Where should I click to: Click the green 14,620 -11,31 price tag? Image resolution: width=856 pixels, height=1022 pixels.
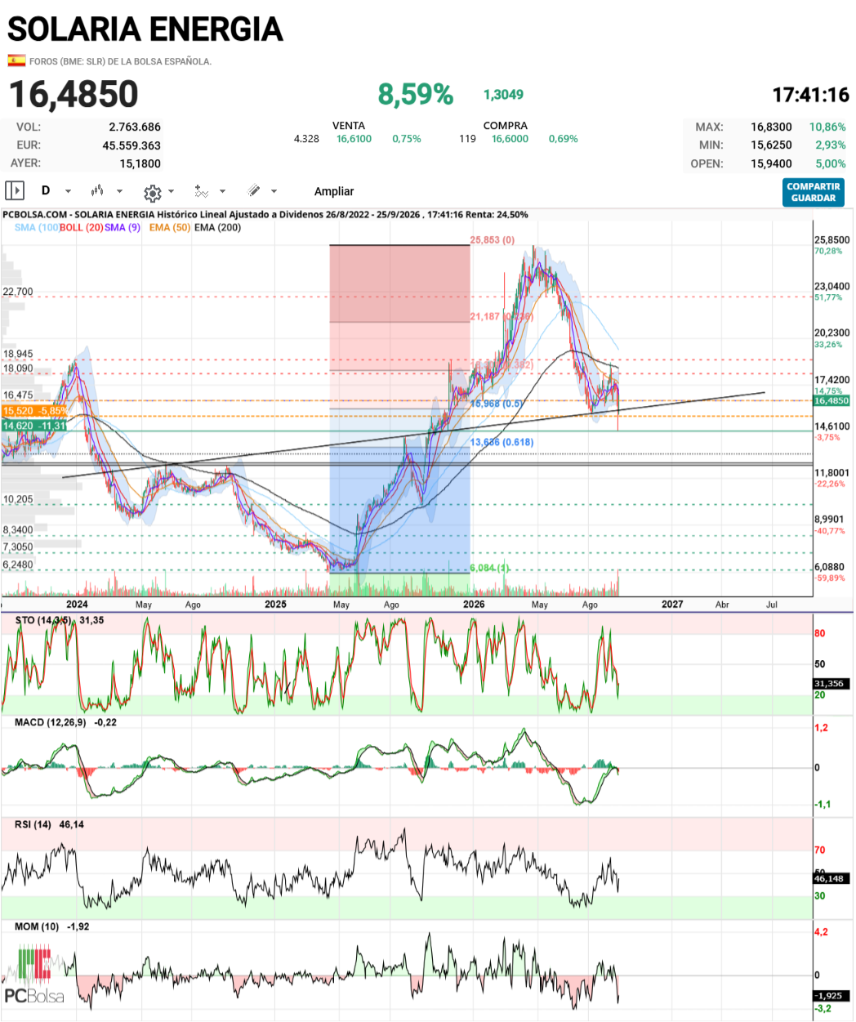point(34,425)
